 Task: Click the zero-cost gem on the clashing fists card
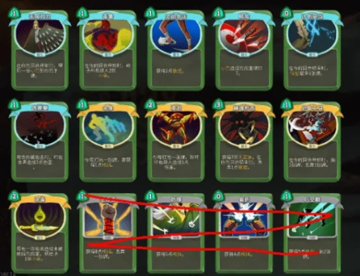[x=218, y=196]
